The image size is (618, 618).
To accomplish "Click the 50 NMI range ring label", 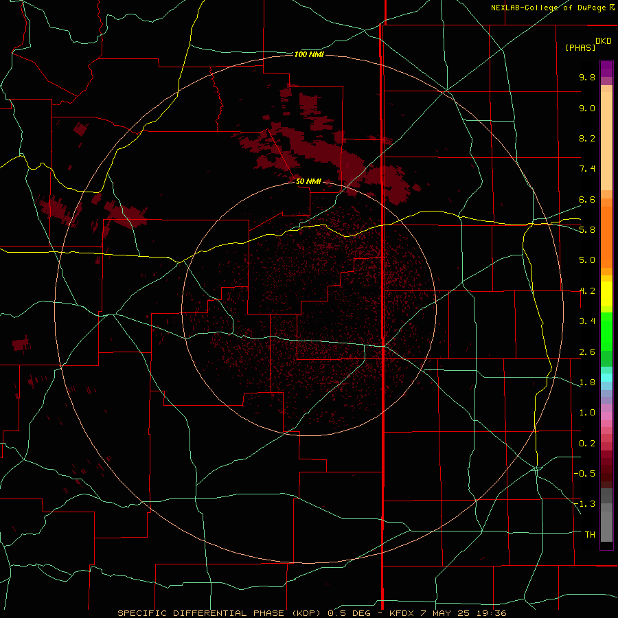I will 308,181.
